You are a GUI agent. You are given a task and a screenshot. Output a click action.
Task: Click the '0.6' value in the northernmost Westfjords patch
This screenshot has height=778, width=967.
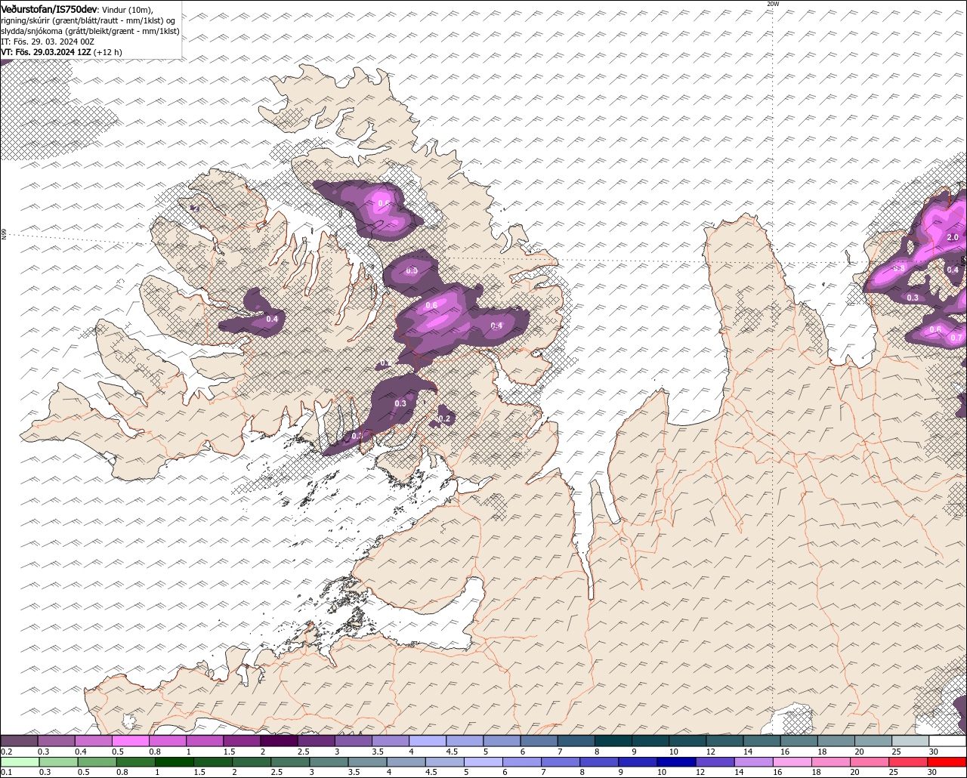tap(384, 203)
